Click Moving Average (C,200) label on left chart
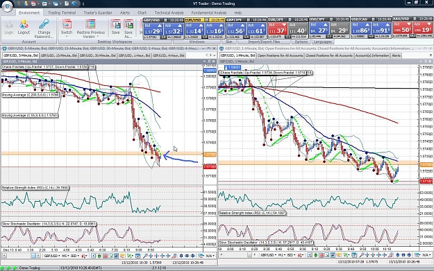This screenshot has width=434, height=271. click(x=31, y=95)
